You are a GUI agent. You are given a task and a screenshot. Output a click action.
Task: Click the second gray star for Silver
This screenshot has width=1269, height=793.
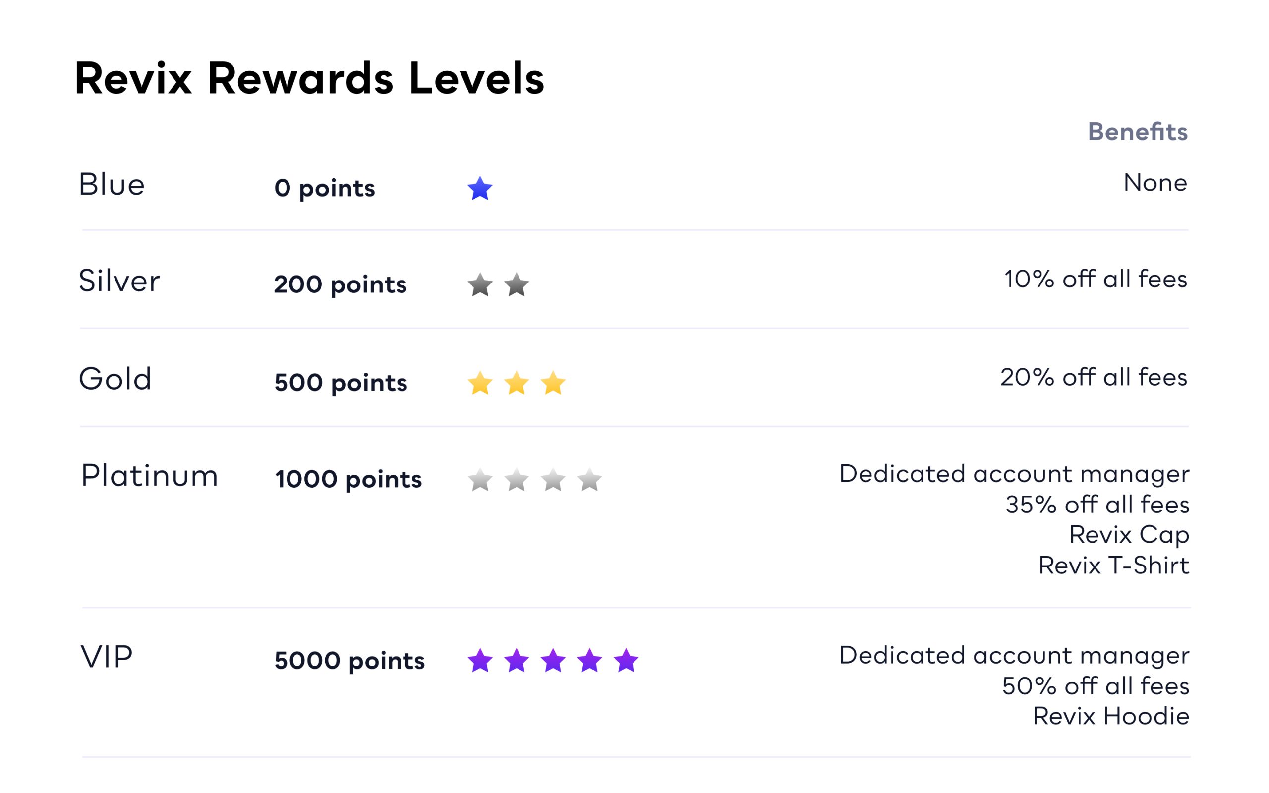pos(517,285)
